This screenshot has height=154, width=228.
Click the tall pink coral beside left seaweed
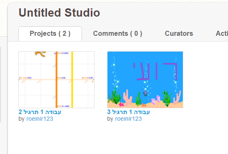point(127,97)
